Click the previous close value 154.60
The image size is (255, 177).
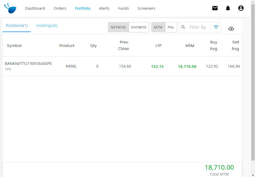(x=125, y=66)
